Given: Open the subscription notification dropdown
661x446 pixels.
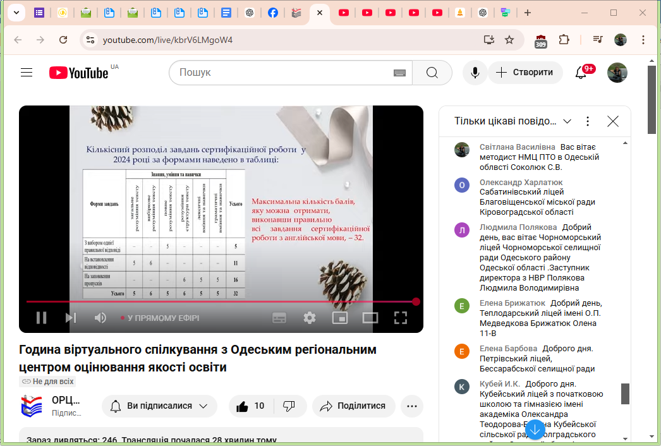Looking at the screenshot, I should 159,406.
